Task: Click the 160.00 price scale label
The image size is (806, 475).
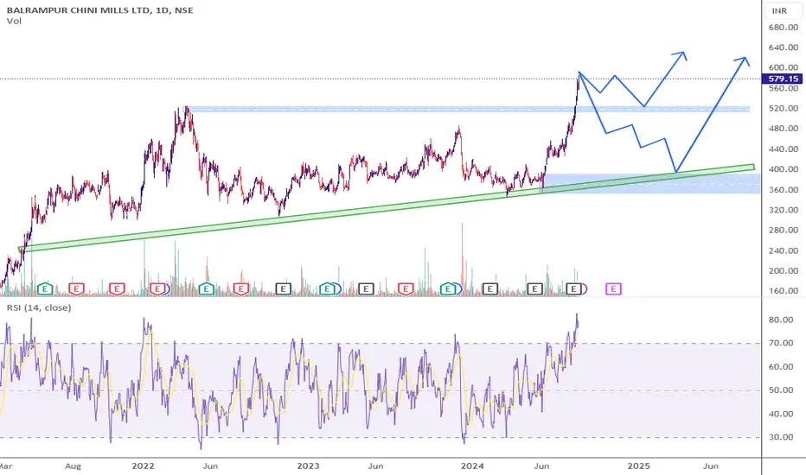Action: pyautogui.click(x=784, y=291)
